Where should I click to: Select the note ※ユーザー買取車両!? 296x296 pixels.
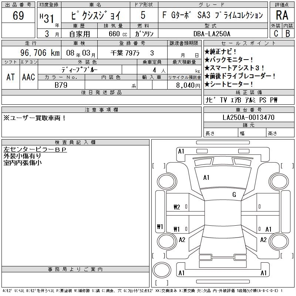click(35, 118)
